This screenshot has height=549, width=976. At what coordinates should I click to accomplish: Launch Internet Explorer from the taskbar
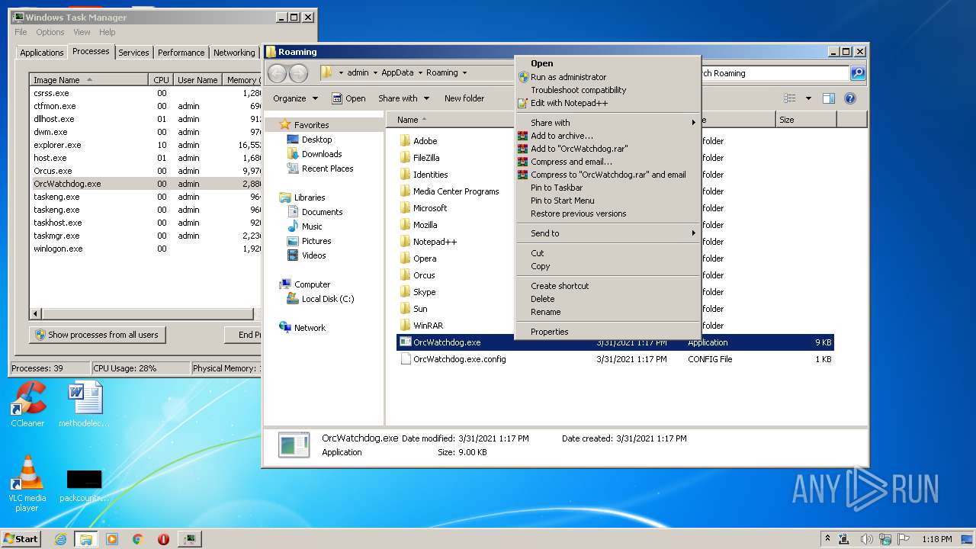coord(61,539)
